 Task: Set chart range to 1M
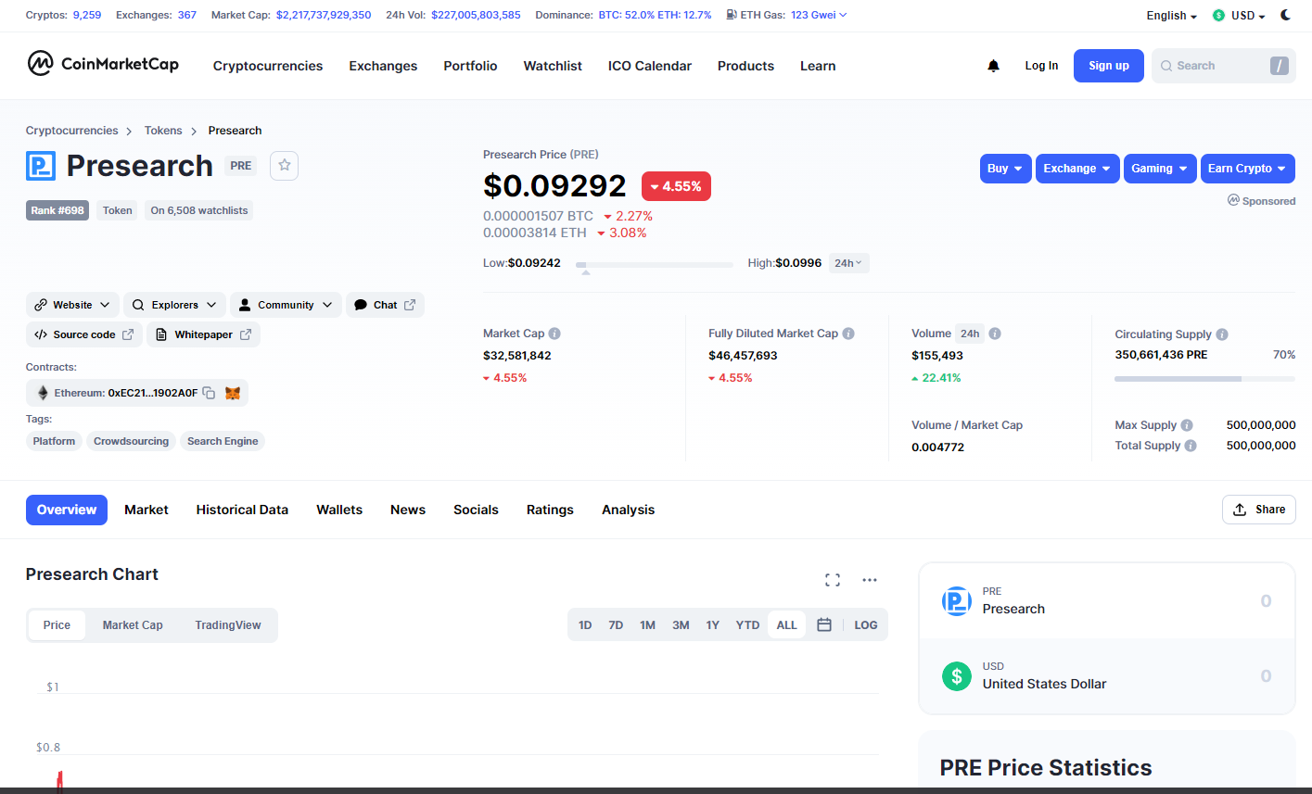(647, 625)
